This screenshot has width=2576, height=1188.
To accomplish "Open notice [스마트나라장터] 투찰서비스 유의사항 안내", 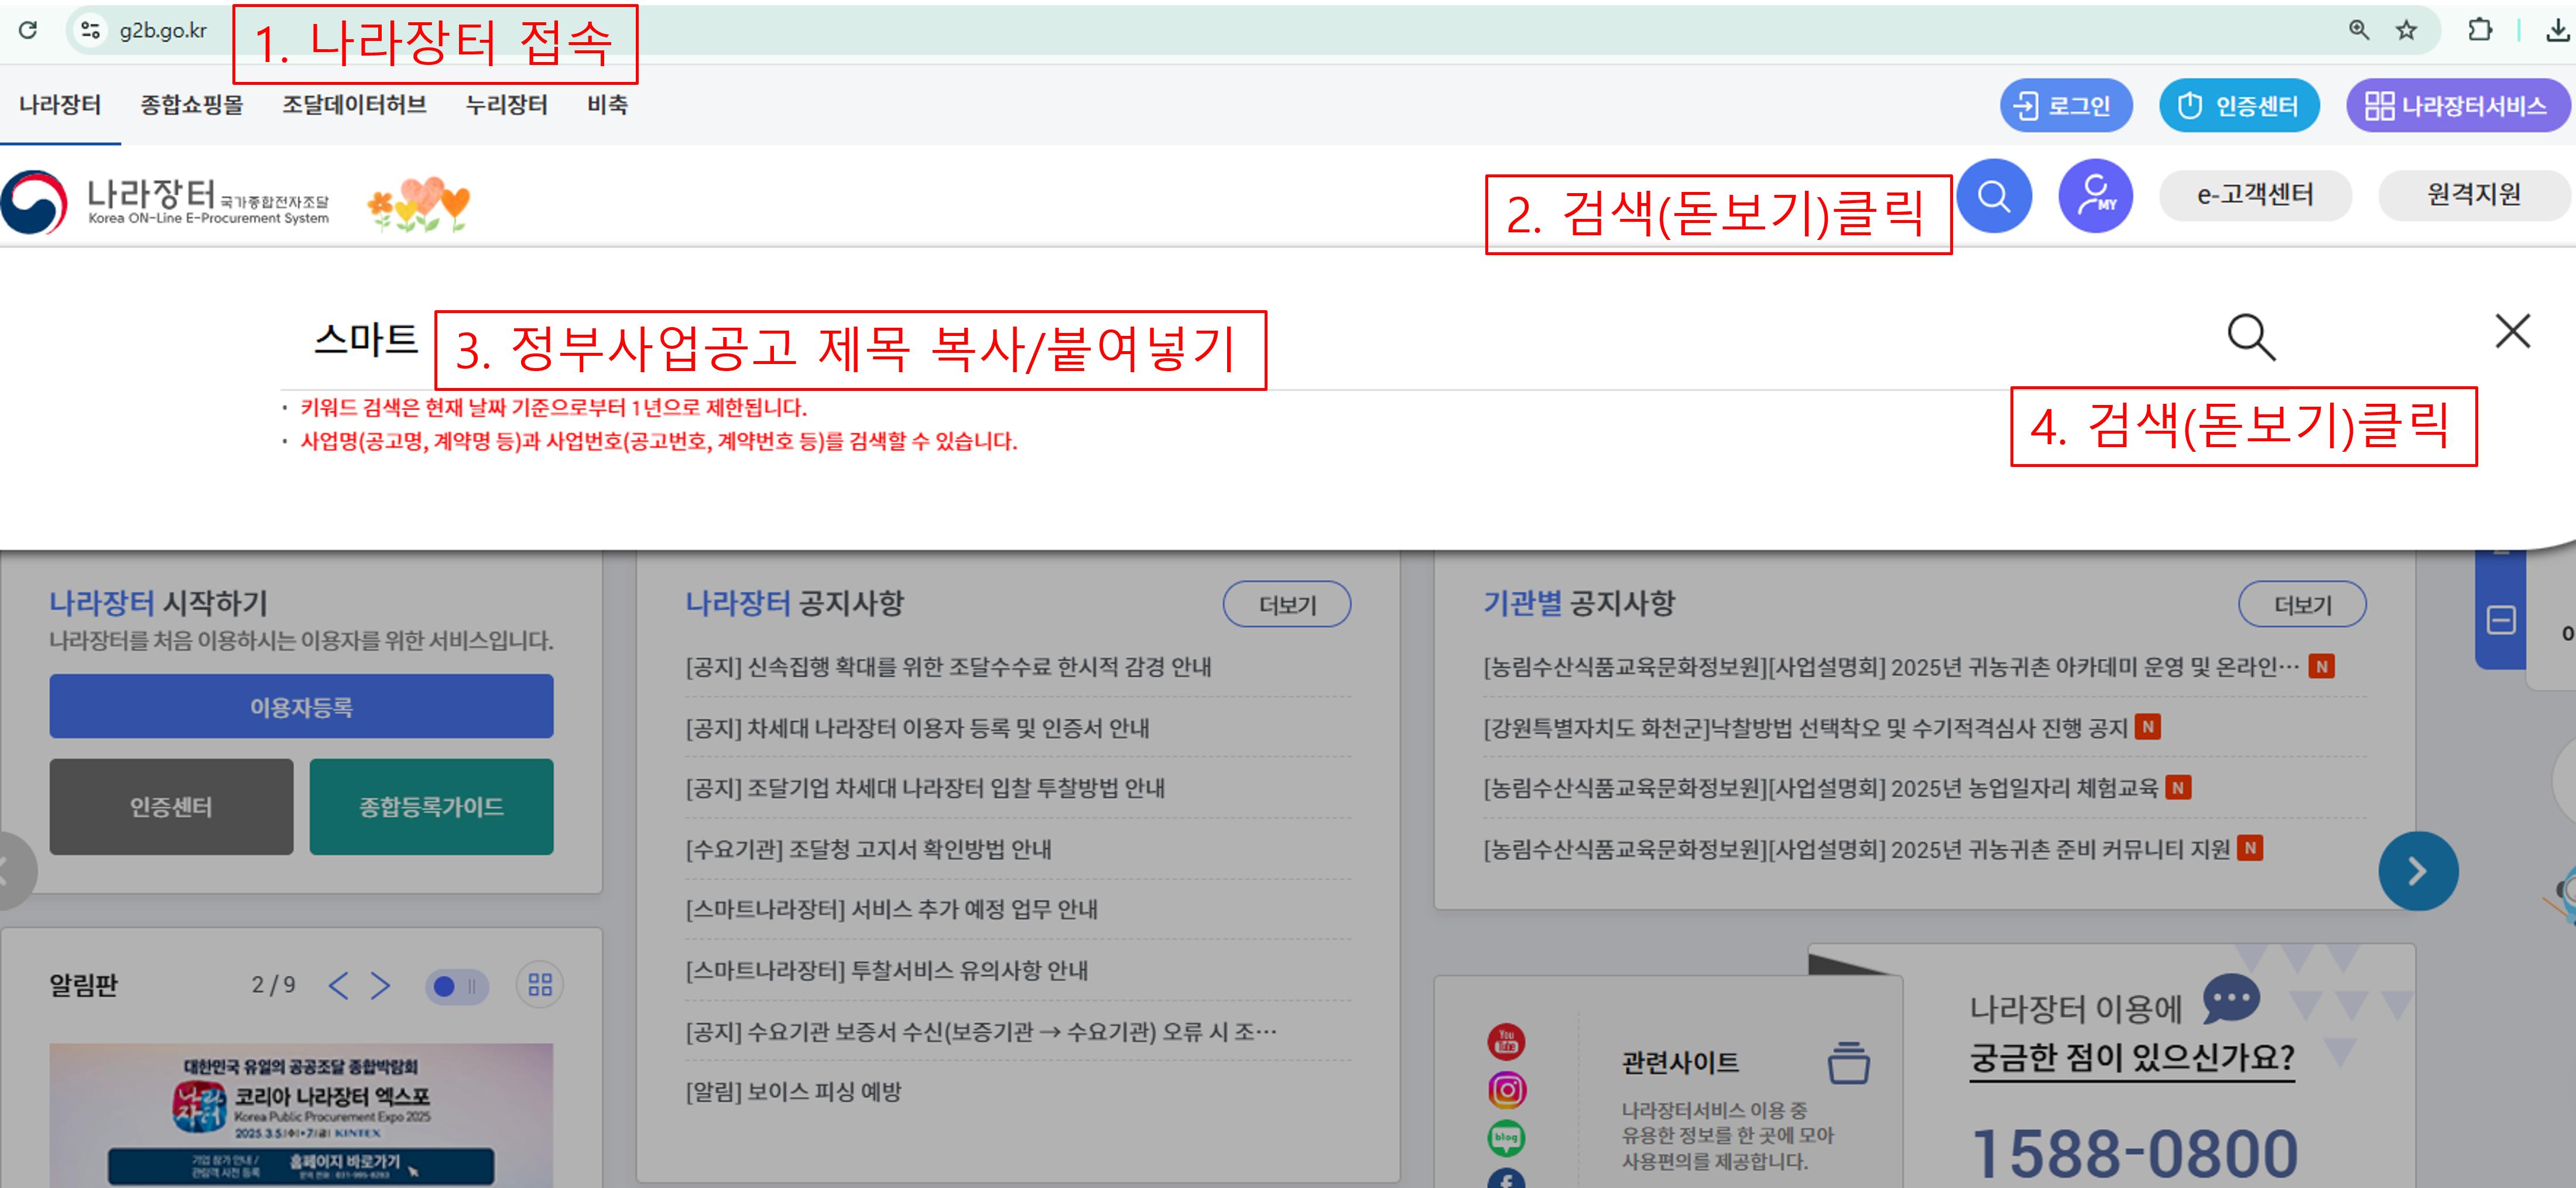I will 886,970.
